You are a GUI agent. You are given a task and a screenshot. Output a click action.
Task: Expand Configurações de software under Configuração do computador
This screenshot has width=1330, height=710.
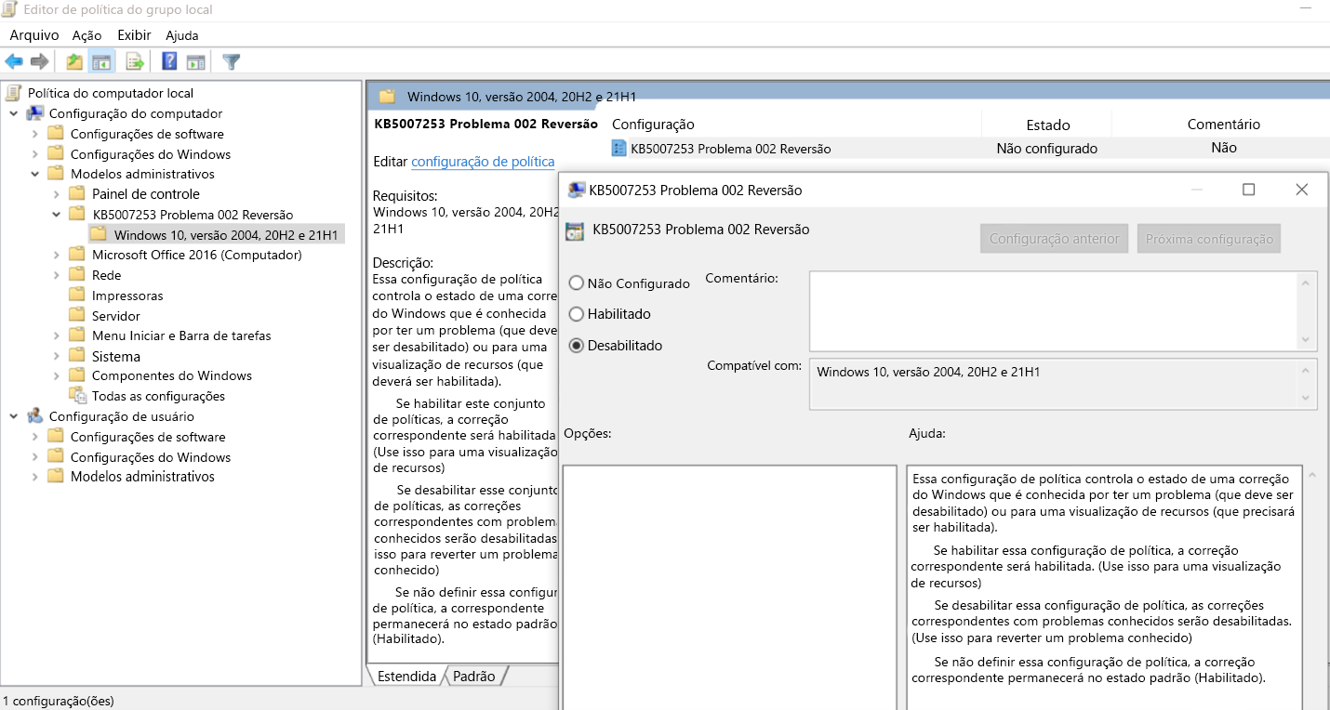click(x=34, y=134)
